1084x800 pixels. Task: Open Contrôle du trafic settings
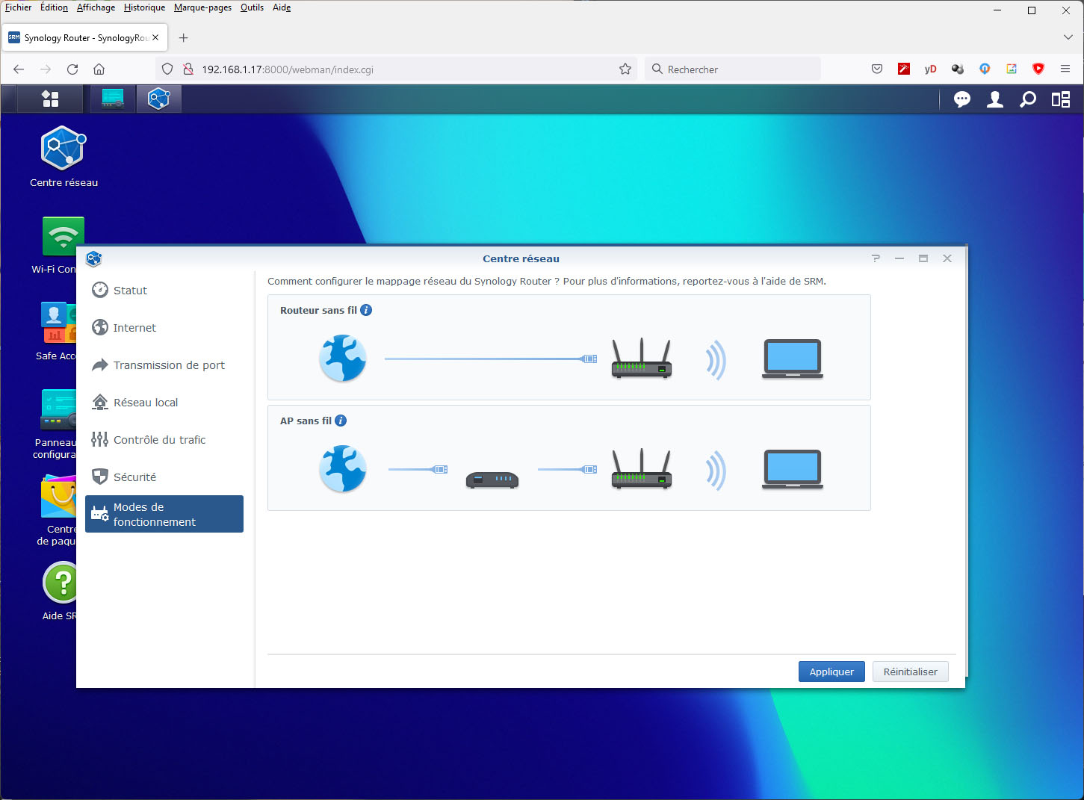tap(159, 440)
